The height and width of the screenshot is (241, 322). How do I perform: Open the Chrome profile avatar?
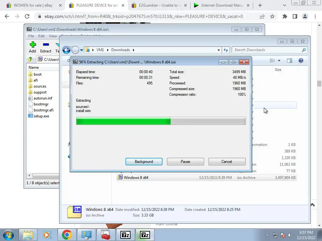[305, 16]
